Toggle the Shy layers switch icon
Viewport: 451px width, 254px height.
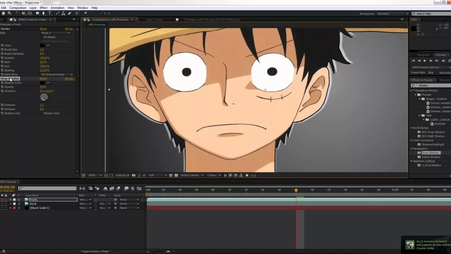point(105,189)
